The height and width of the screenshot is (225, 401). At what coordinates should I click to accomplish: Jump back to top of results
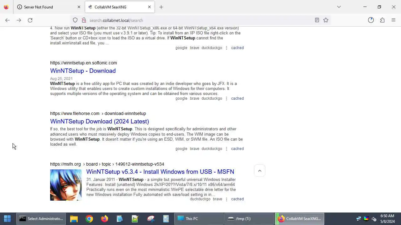tap(259, 171)
